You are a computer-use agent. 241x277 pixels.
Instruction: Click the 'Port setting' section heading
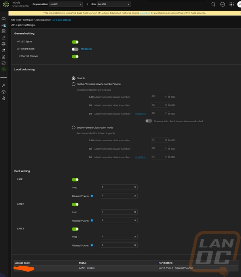point(22,171)
